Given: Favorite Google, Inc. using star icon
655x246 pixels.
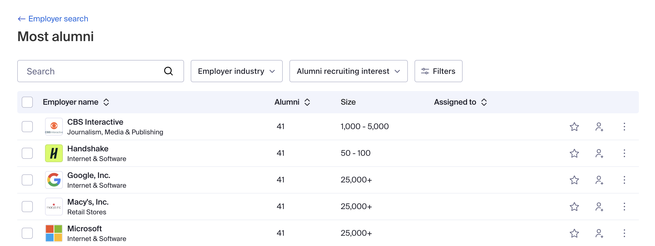Looking at the screenshot, I should [574, 180].
